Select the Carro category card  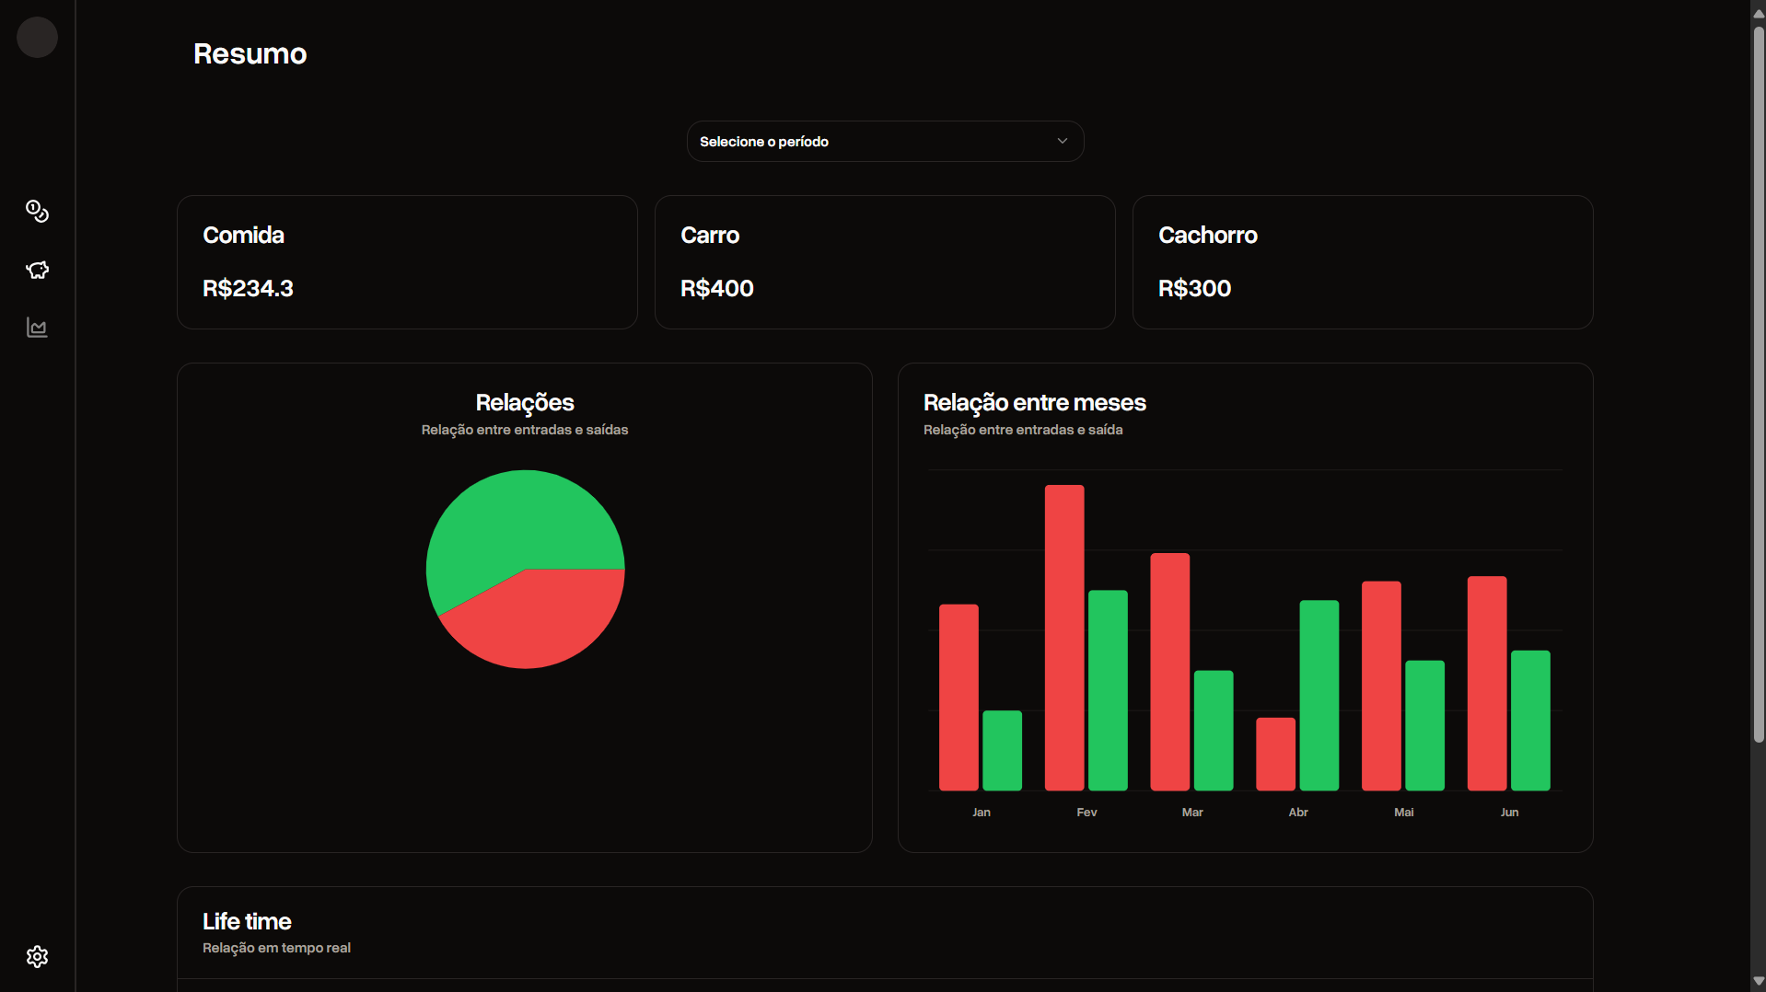tap(885, 262)
